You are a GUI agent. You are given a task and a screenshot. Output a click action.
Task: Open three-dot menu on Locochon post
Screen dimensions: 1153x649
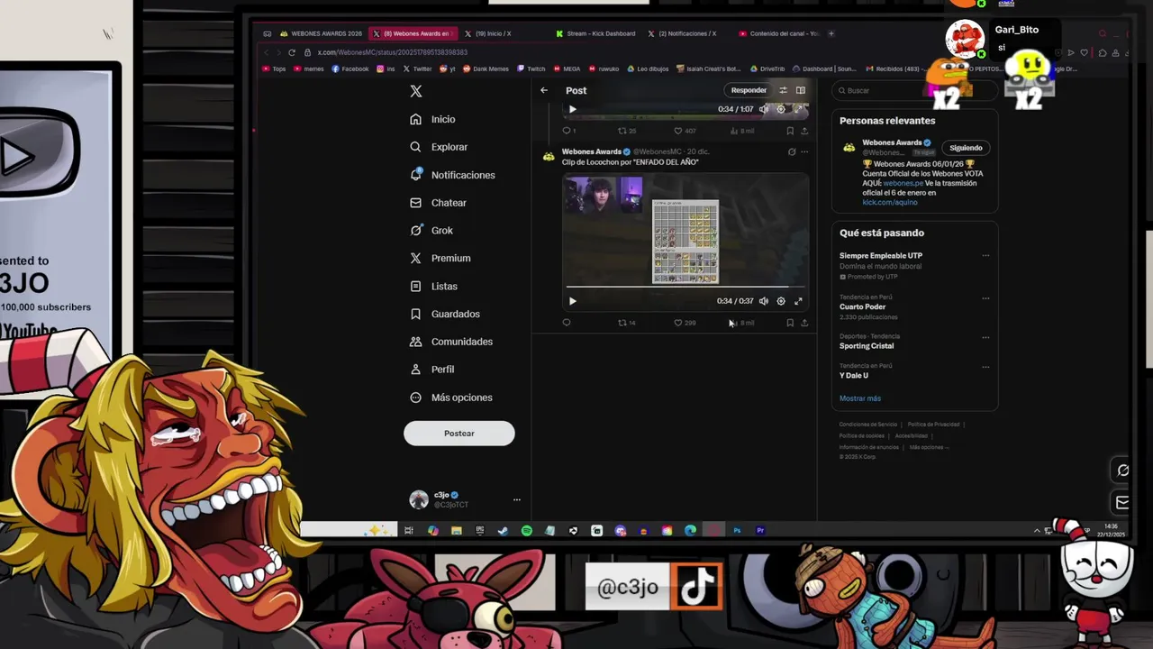pyautogui.click(x=804, y=151)
